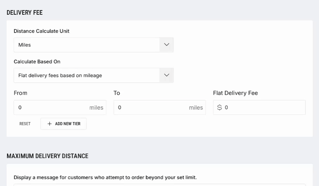319x186 pixels.
Task: Click the DELIVERY FEE heading
Action: 24,12
